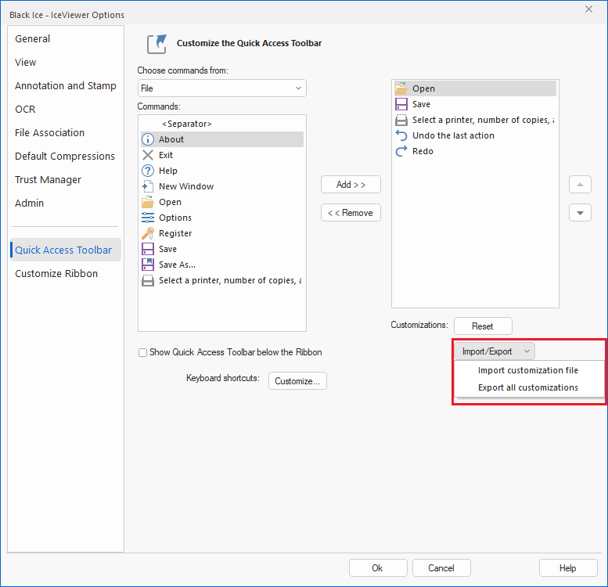Viewport: 608px width, 587px height.
Task: Click the Quick Access Toolbar header icon
Action: 156,44
